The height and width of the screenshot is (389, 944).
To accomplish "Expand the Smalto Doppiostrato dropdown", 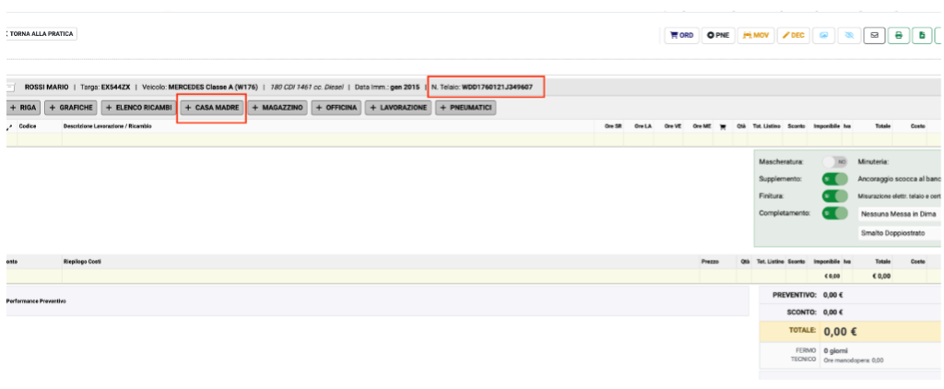I will click(x=900, y=233).
